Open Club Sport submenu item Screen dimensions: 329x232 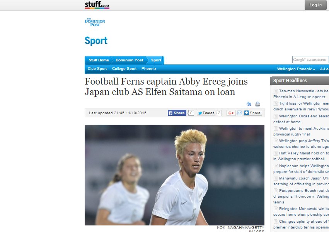point(97,69)
